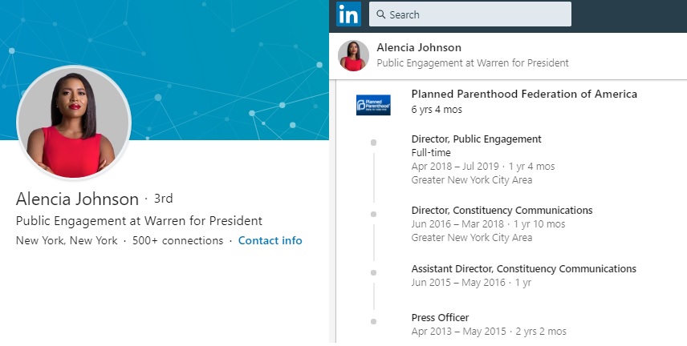Image resolution: width=687 pixels, height=346 pixels.
Task: Open Alencia Johnson's large profile photo
Action: [x=74, y=122]
